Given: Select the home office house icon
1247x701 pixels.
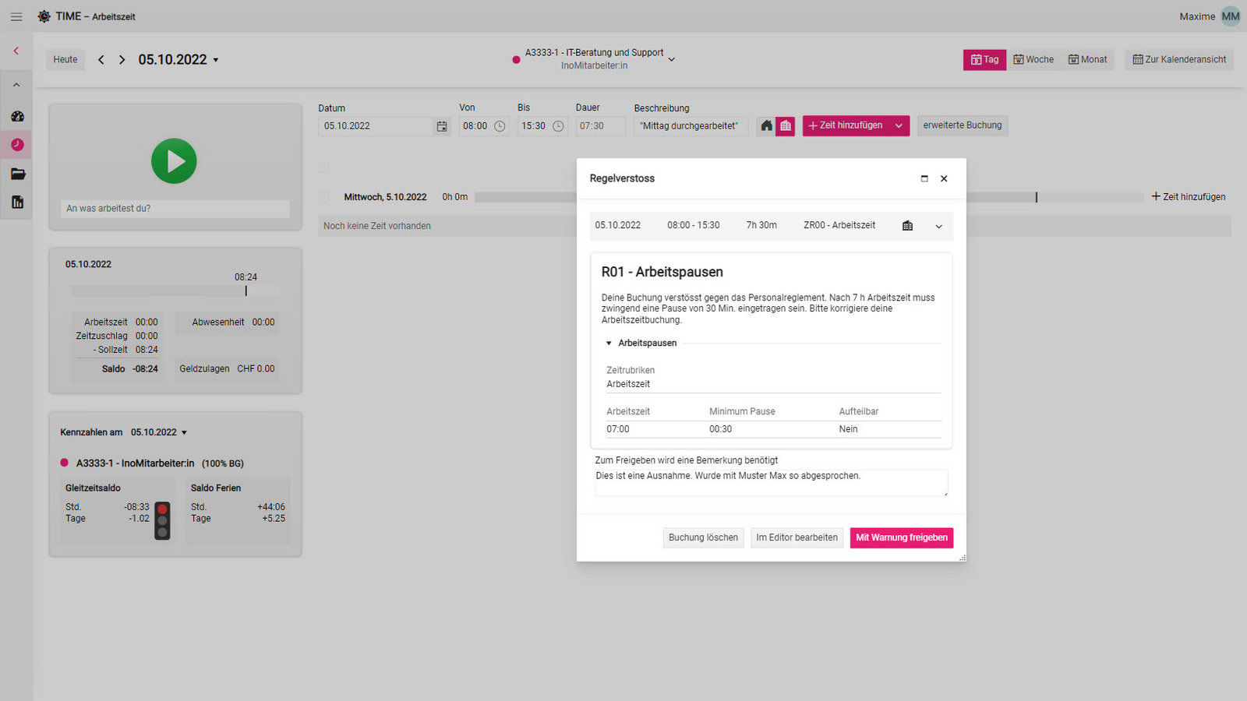Looking at the screenshot, I should [767, 126].
